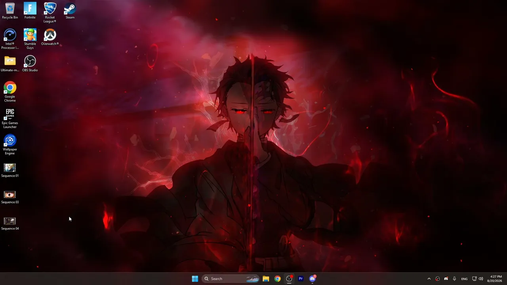The image size is (507, 285).
Task: Open Google Chrome from the taskbar
Action: coord(277,279)
